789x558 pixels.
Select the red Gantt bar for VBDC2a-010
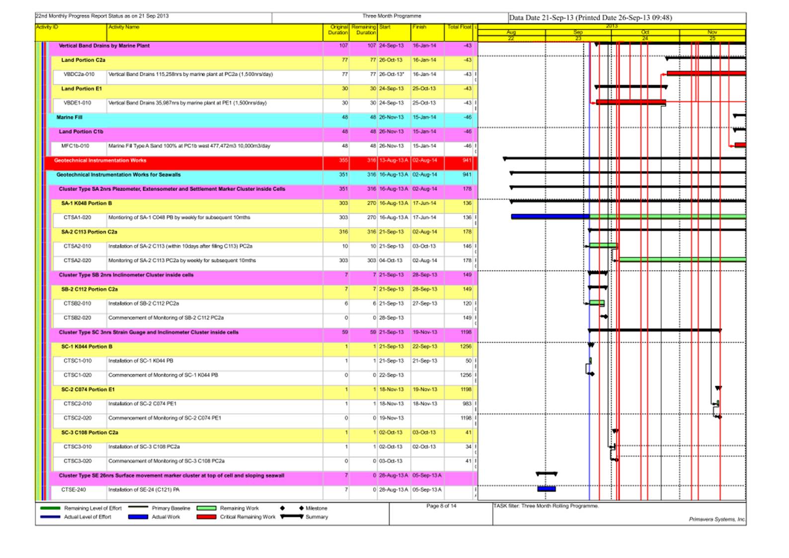pos(706,74)
